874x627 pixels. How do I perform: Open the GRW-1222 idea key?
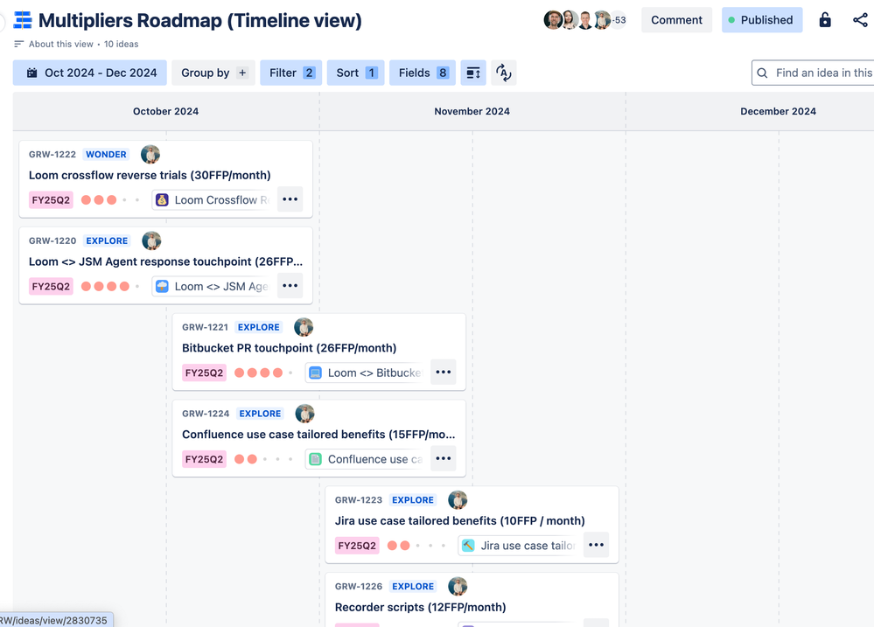click(x=52, y=155)
